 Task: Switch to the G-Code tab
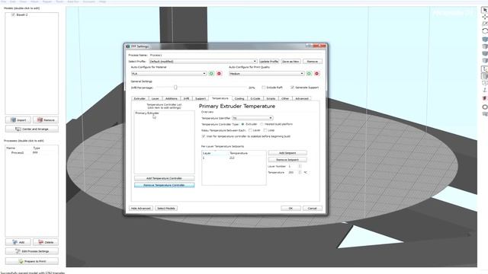coord(255,98)
